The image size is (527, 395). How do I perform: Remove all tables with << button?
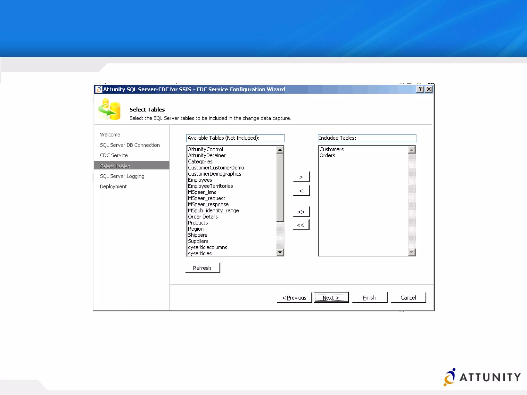[301, 225]
